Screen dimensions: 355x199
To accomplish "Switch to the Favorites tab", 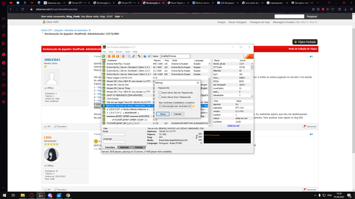I will pos(110,148).
